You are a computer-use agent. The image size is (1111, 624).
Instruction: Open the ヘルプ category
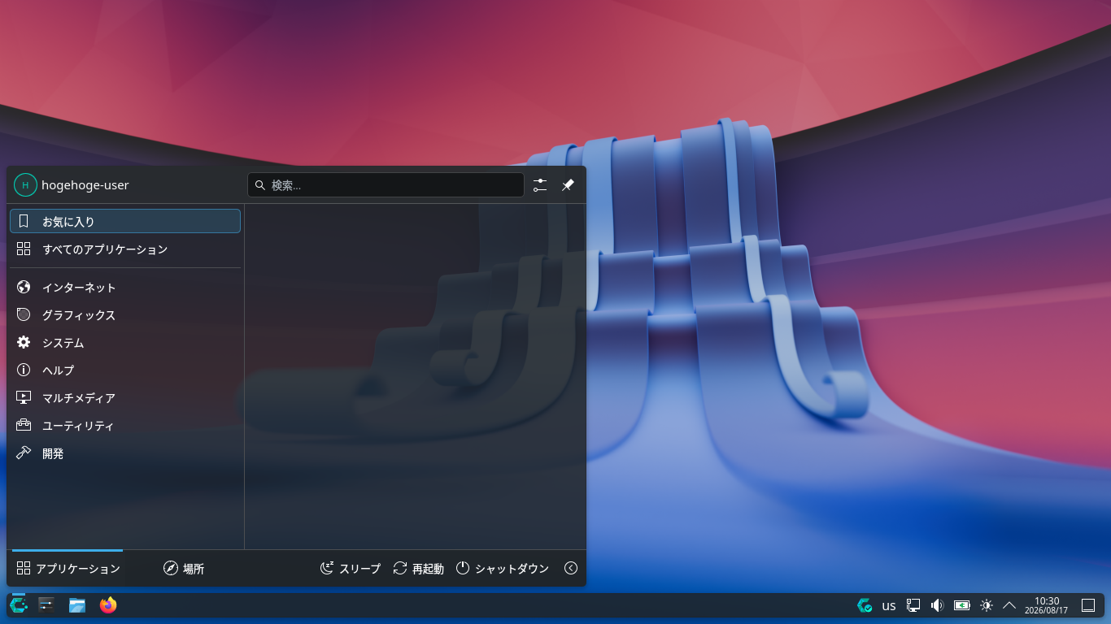coord(125,370)
